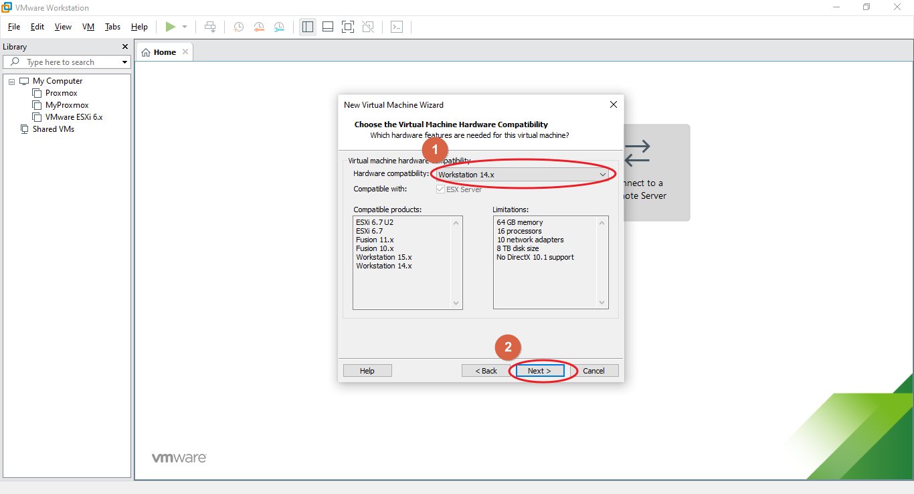
Task: Close the Home tab
Action: point(185,52)
